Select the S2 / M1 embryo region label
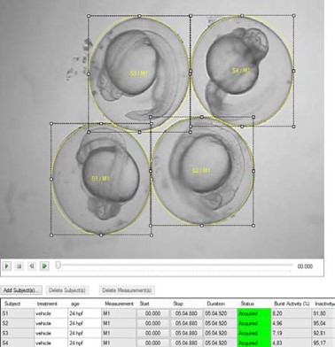The height and width of the screenshot is (347, 335). (201, 171)
